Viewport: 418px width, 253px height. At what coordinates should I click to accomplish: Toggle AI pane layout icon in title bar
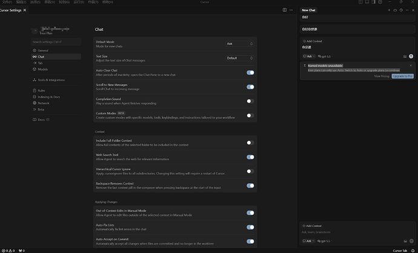374,2
